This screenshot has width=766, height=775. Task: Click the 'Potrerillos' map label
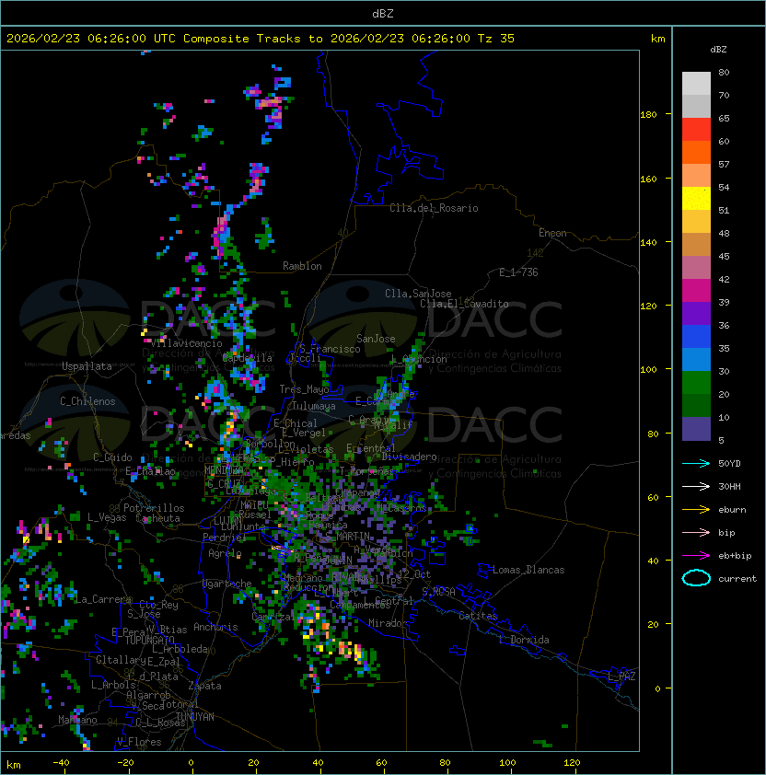coord(154,508)
